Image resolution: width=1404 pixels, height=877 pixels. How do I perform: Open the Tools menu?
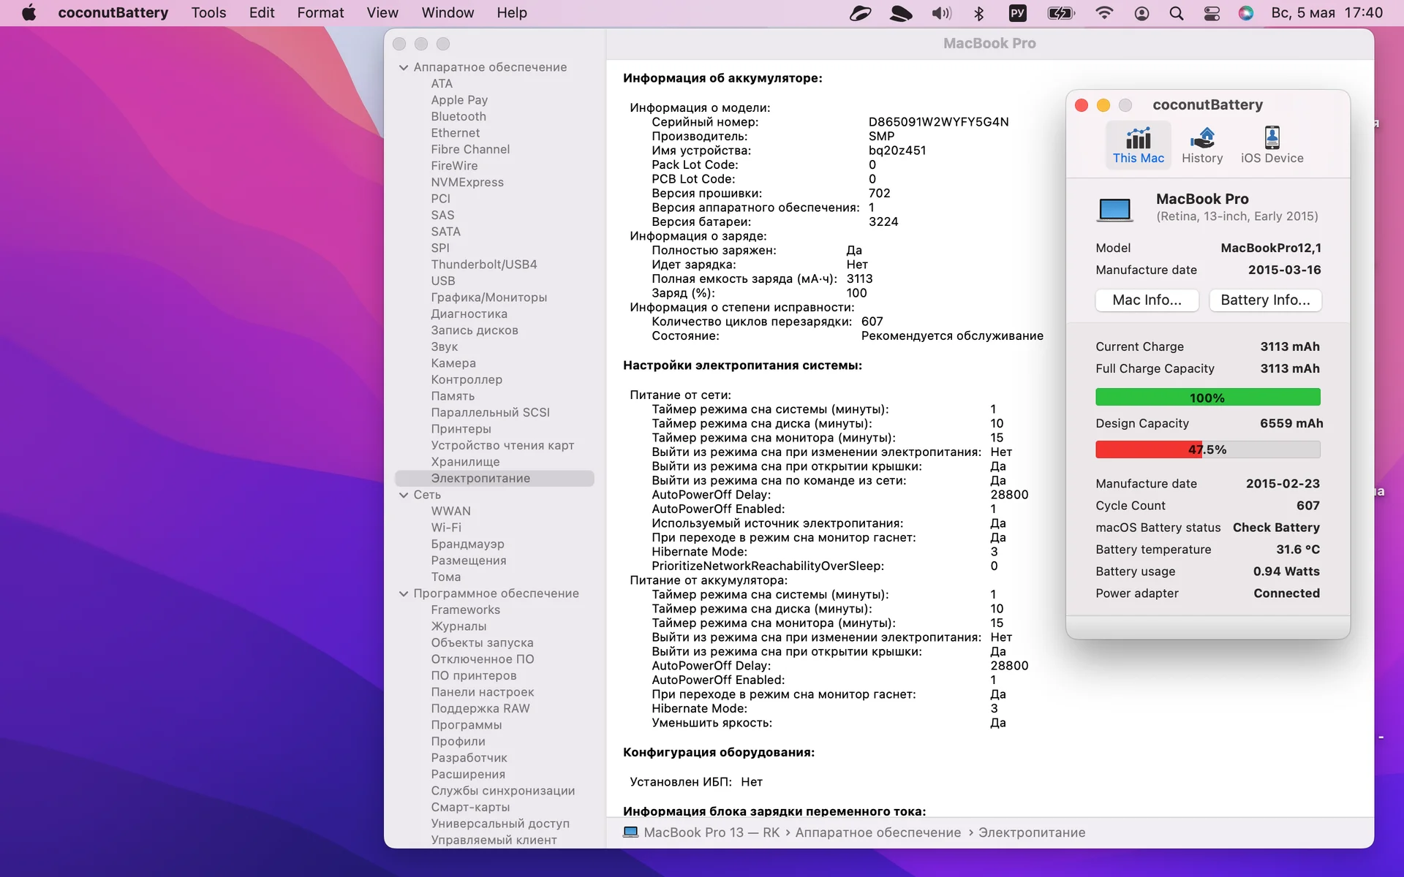[x=208, y=12]
